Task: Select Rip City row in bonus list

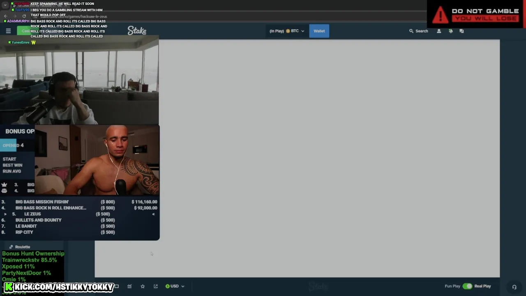Action: tap(79, 232)
